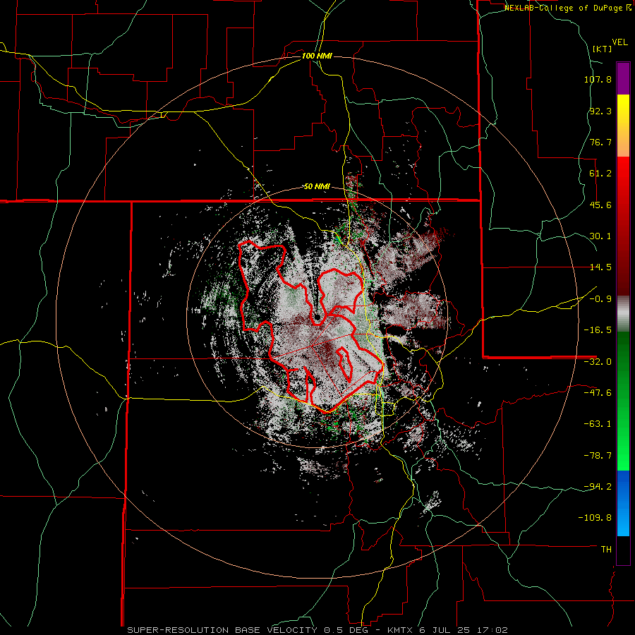
Task: Click the 107.8 velocity scale value
Action: tap(598, 79)
